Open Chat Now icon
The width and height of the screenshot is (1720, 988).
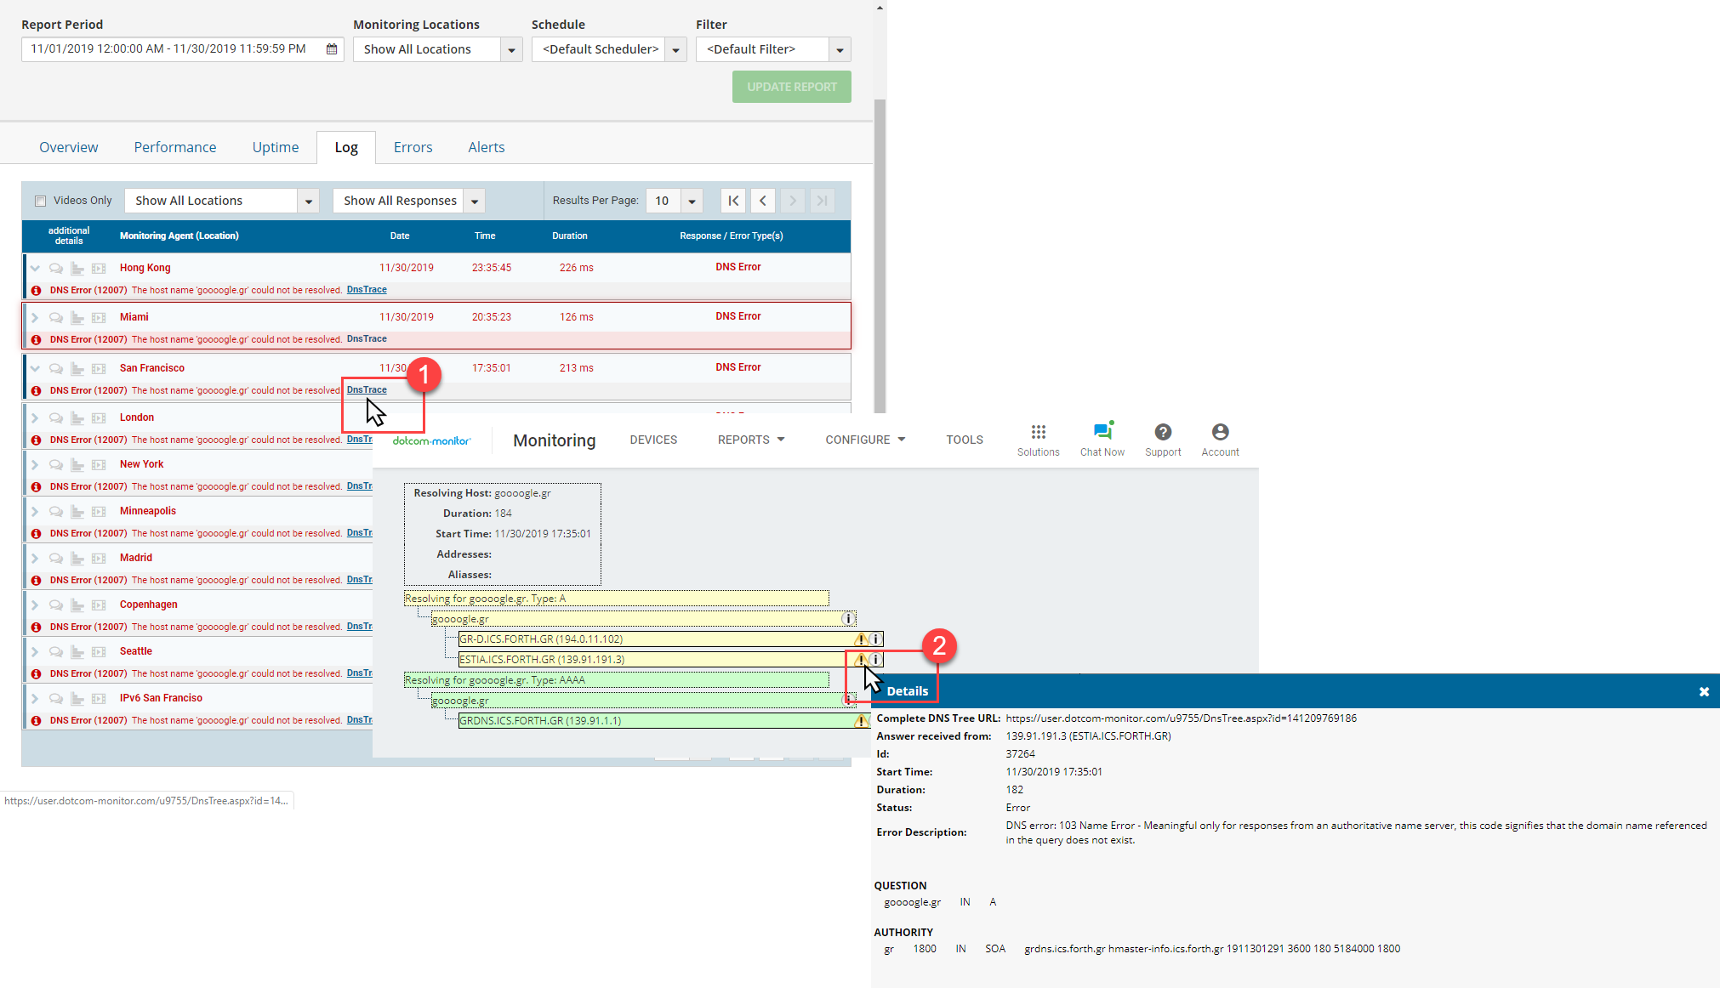click(x=1102, y=432)
